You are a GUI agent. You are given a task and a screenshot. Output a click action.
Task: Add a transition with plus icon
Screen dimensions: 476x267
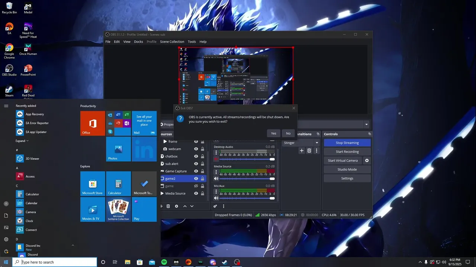(x=302, y=151)
